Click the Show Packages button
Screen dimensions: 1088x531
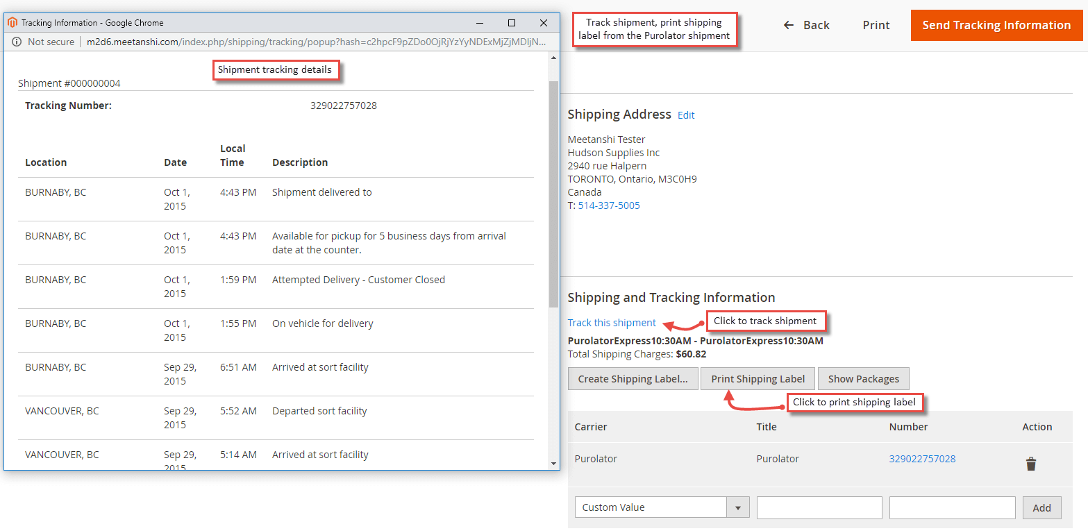pos(863,379)
